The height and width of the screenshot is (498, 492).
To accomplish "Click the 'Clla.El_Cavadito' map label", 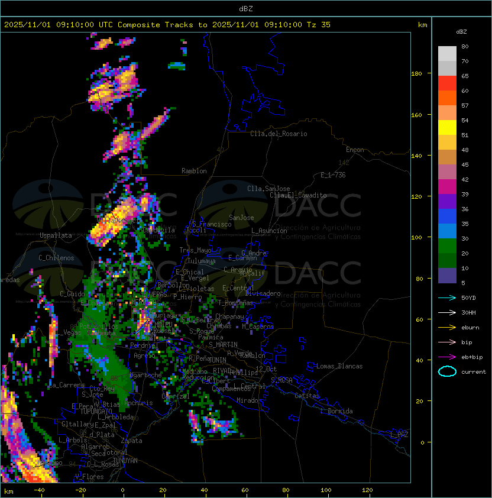I will click(x=298, y=195).
